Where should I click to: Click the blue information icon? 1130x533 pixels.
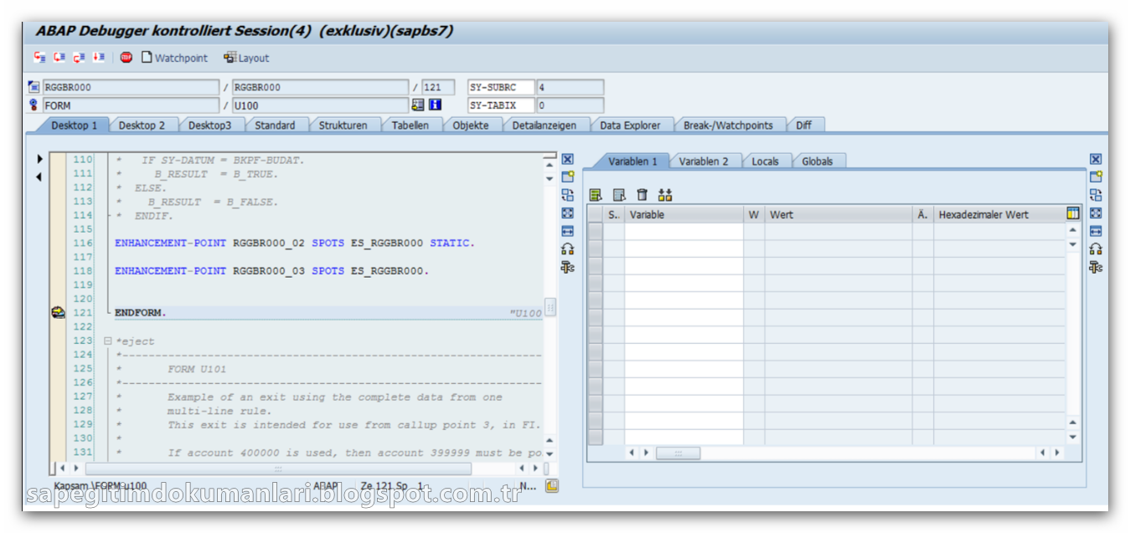[435, 105]
